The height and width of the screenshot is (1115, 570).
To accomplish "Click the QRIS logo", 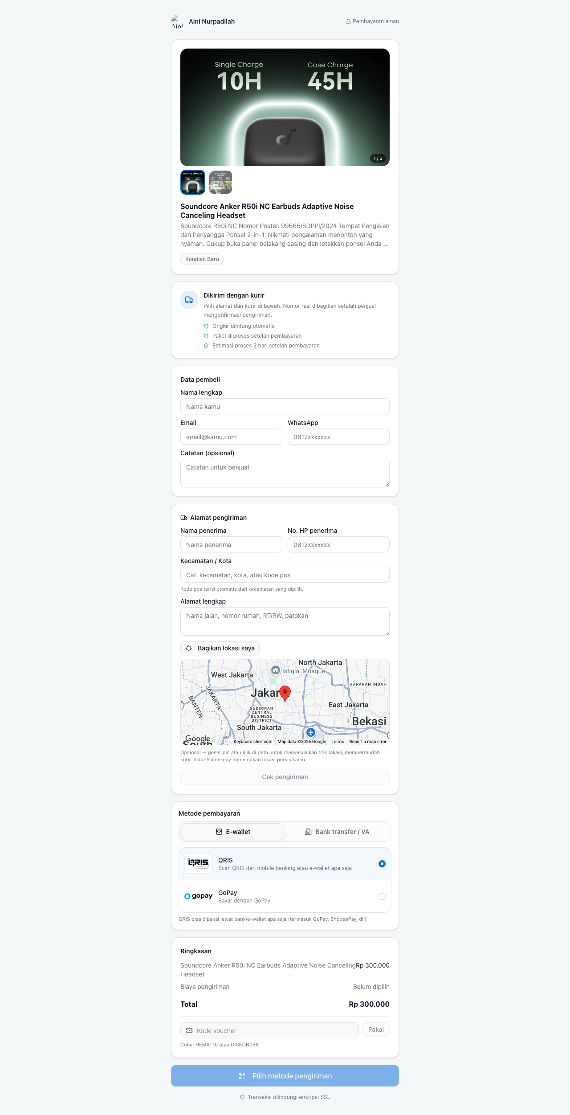I will pos(199,864).
